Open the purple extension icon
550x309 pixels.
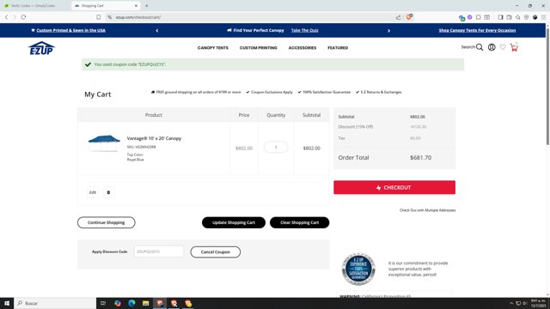[x=470, y=17]
